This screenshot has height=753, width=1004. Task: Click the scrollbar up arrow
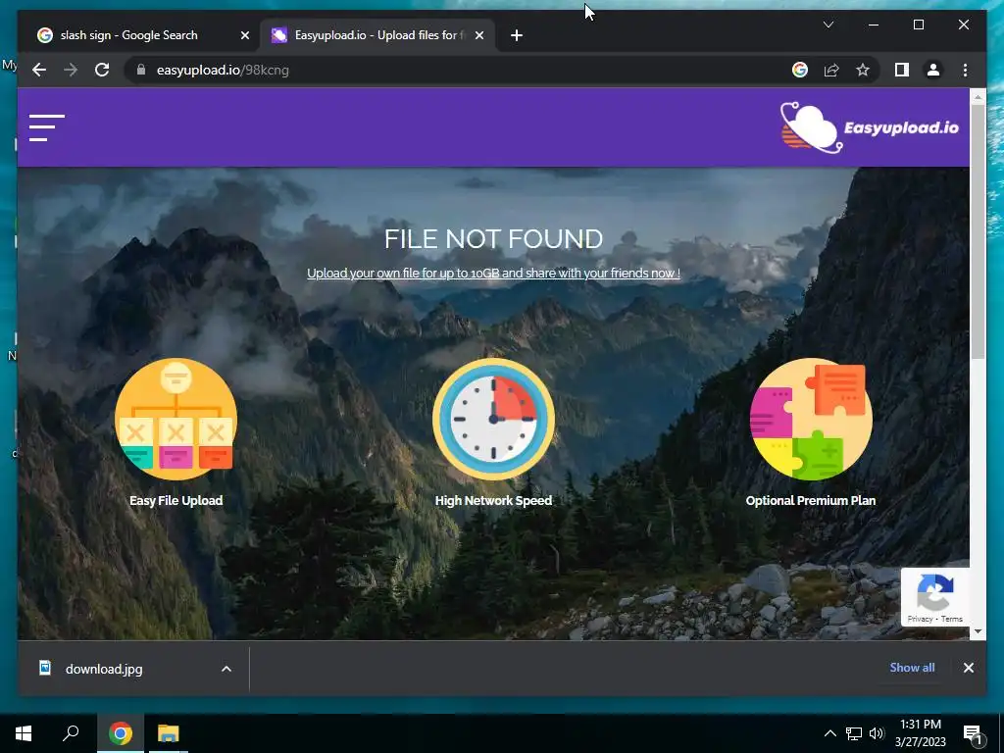(978, 97)
